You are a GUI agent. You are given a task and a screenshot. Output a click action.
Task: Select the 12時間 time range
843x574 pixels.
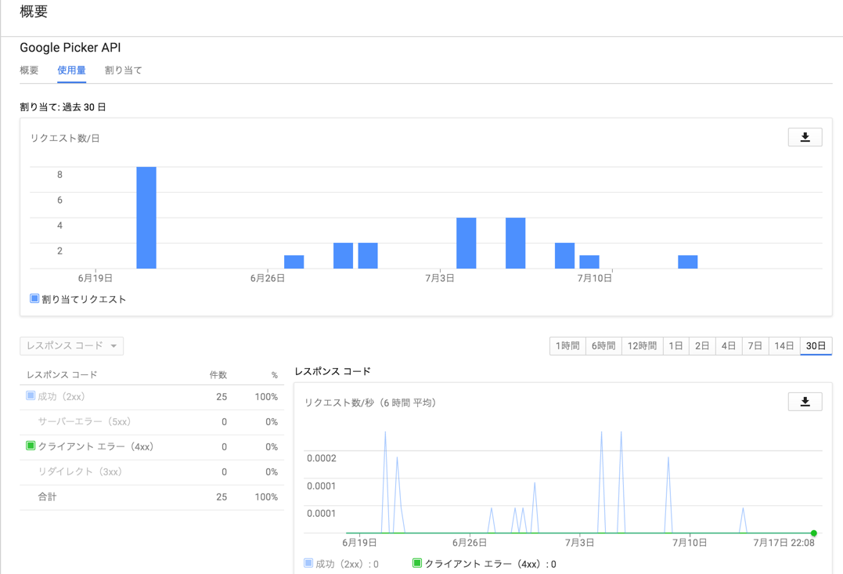click(642, 345)
